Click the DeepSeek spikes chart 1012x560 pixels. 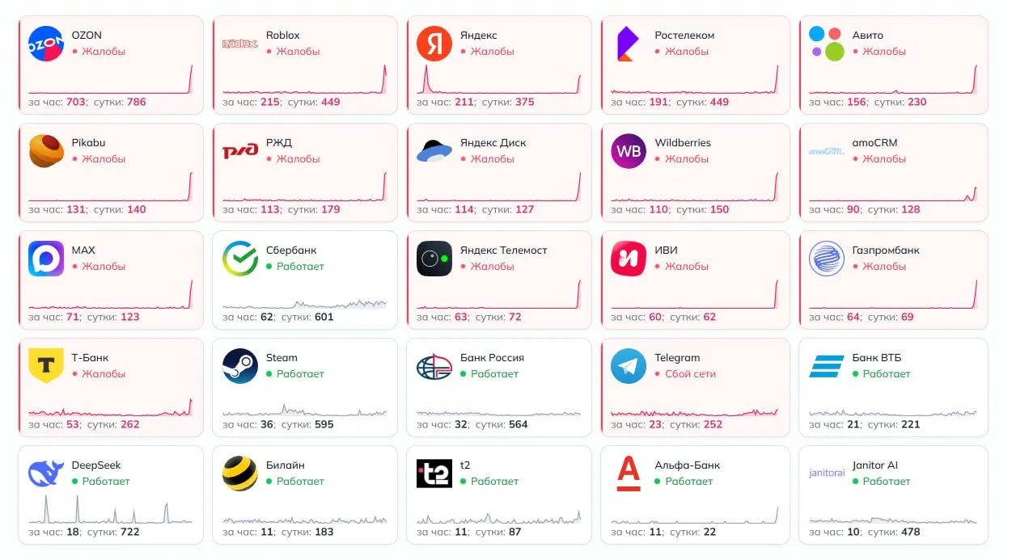pyautogui.click(x=111, y=509)
